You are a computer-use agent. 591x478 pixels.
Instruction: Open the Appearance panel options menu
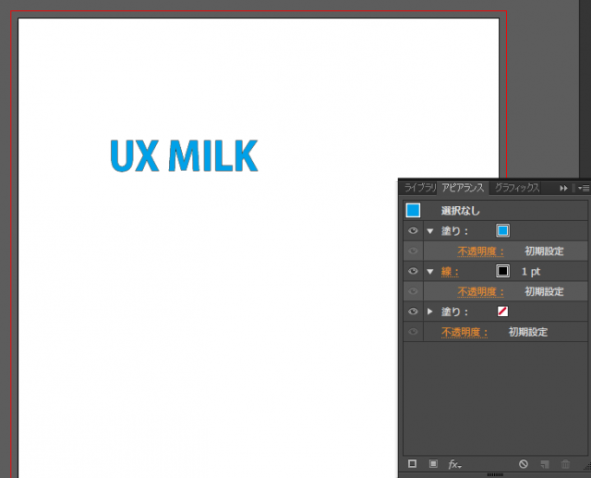pyautogui.click(x=583, y=188)
